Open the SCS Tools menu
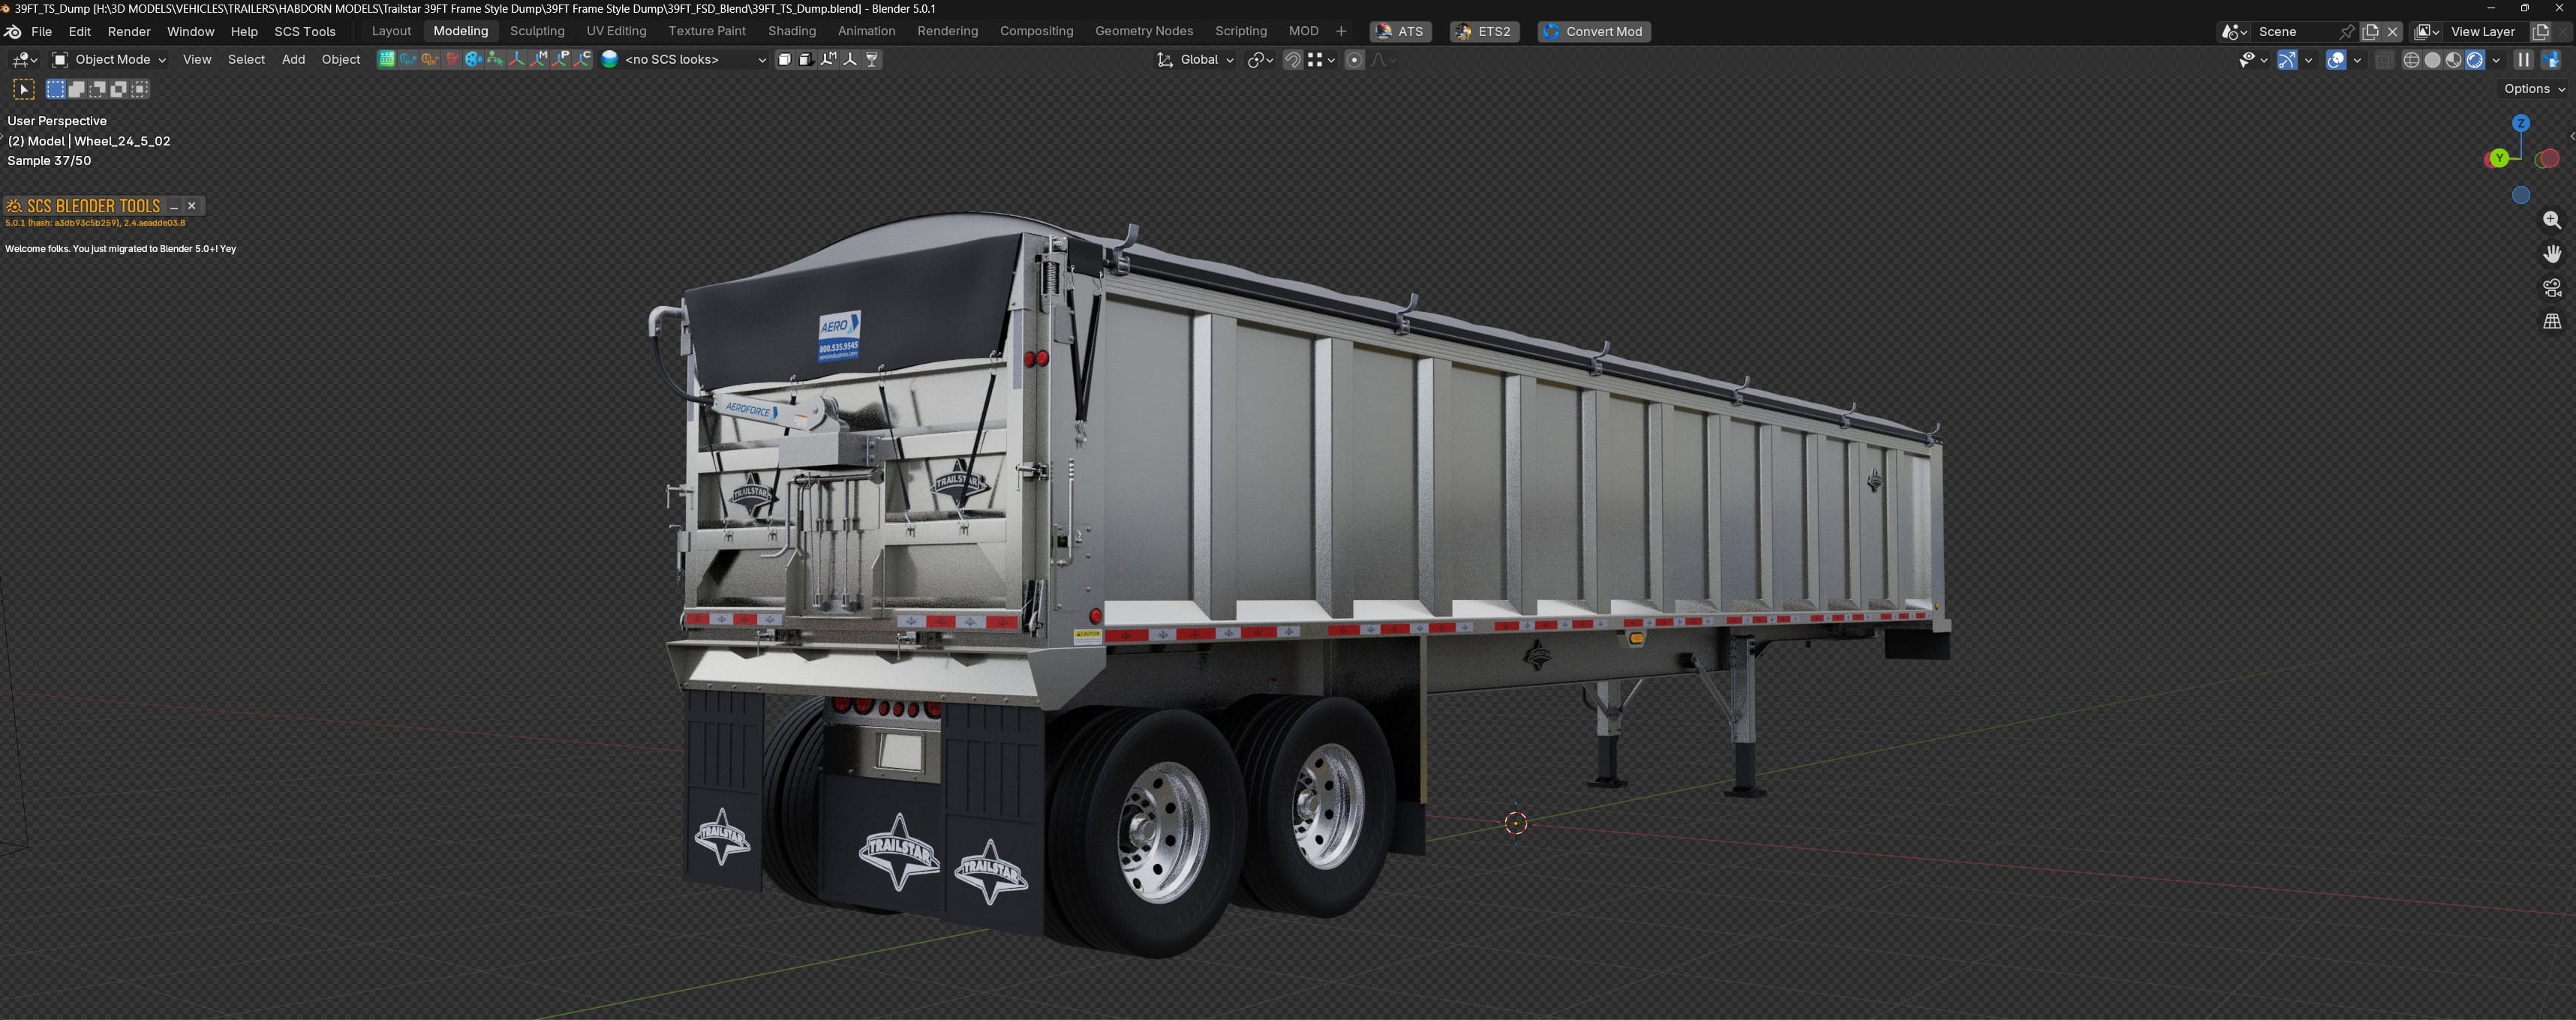This screenshot has height=1020, width=2576. 305,32
